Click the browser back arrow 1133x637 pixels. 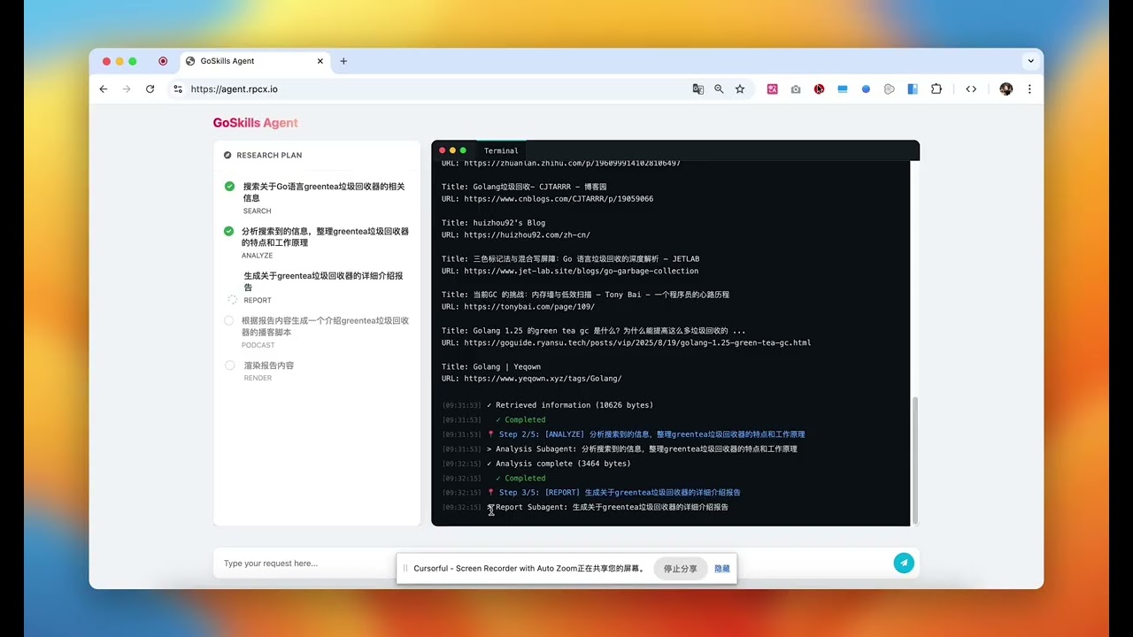(x=104, y=89)
